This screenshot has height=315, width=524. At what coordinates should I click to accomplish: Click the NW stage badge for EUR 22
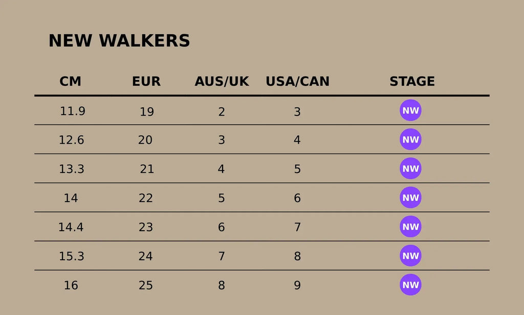(x=410, y=198)
